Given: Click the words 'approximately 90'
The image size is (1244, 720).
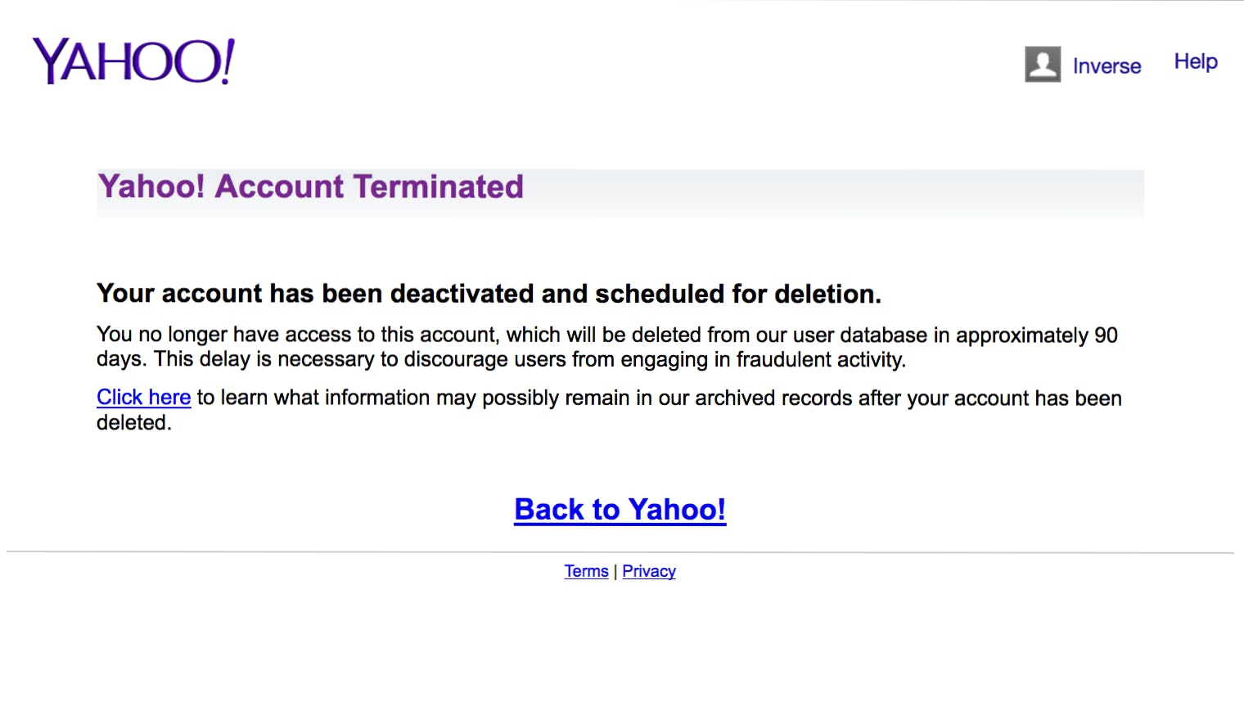Looking at the screenshot, I should click(x=1036, y=335).
